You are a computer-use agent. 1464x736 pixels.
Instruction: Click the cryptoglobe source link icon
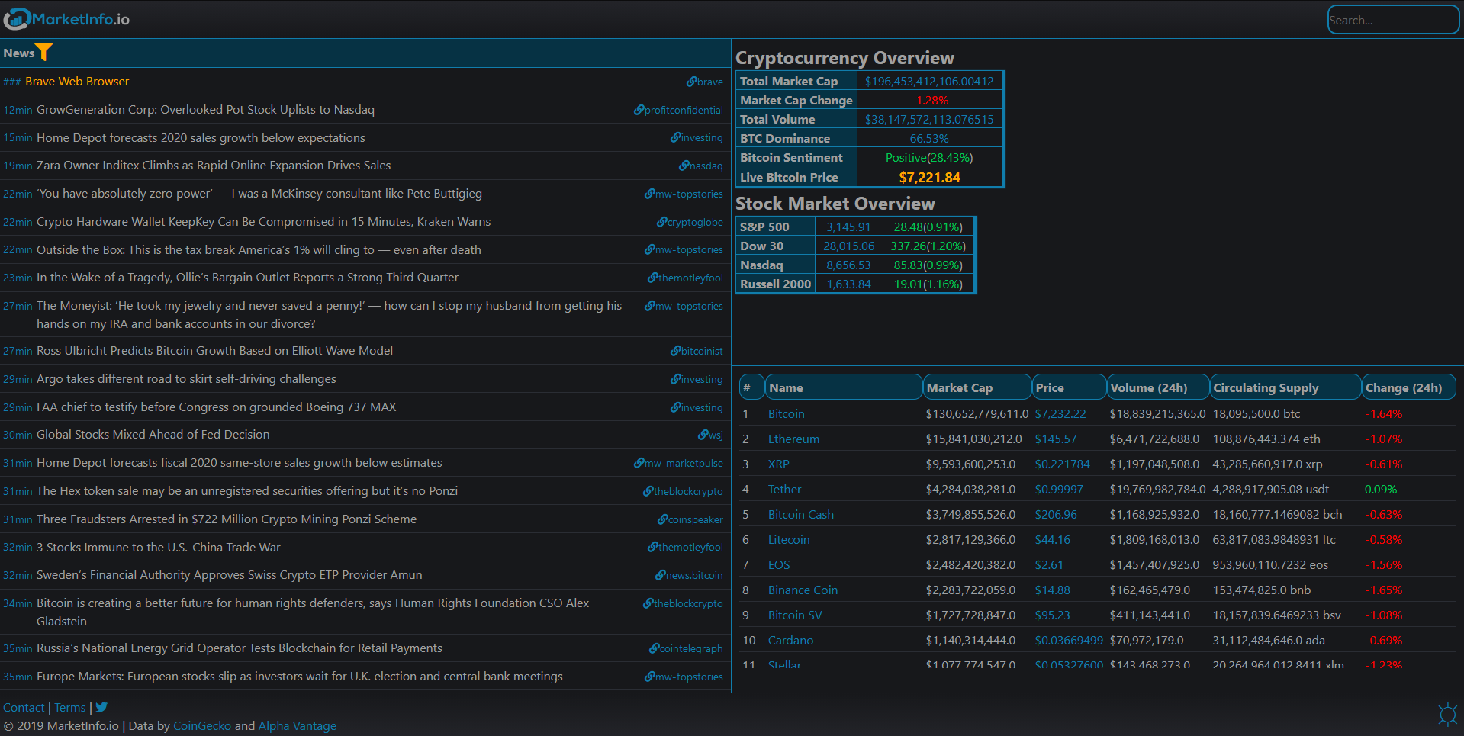[661, 222]
